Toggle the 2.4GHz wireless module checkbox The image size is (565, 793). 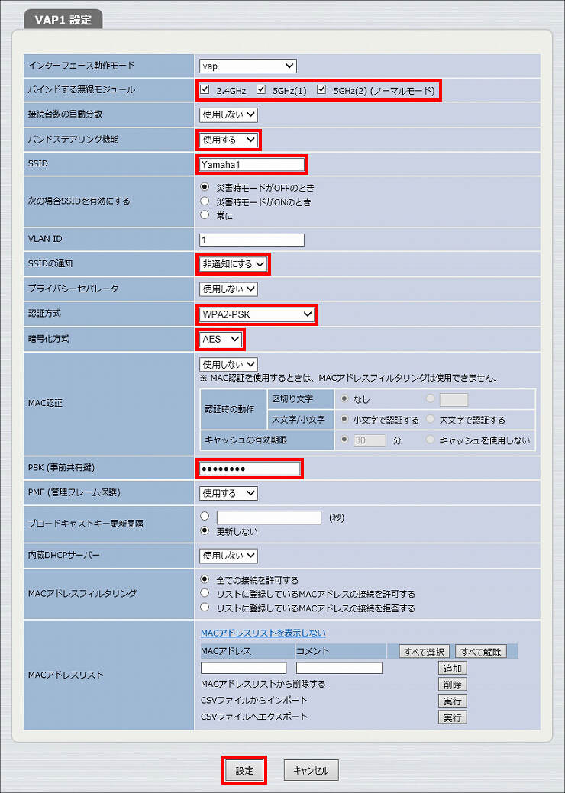[x=205, y=90]
